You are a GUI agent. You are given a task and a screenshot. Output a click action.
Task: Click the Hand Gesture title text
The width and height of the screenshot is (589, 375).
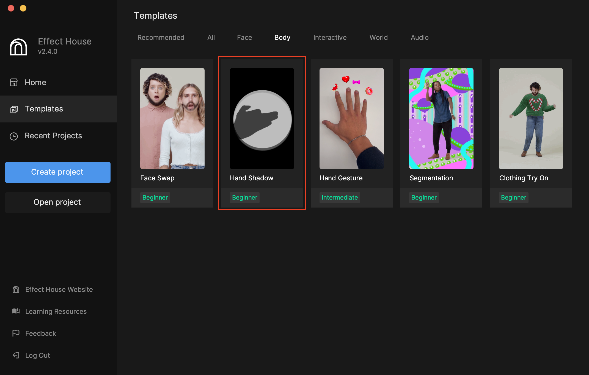pos(341,178)
